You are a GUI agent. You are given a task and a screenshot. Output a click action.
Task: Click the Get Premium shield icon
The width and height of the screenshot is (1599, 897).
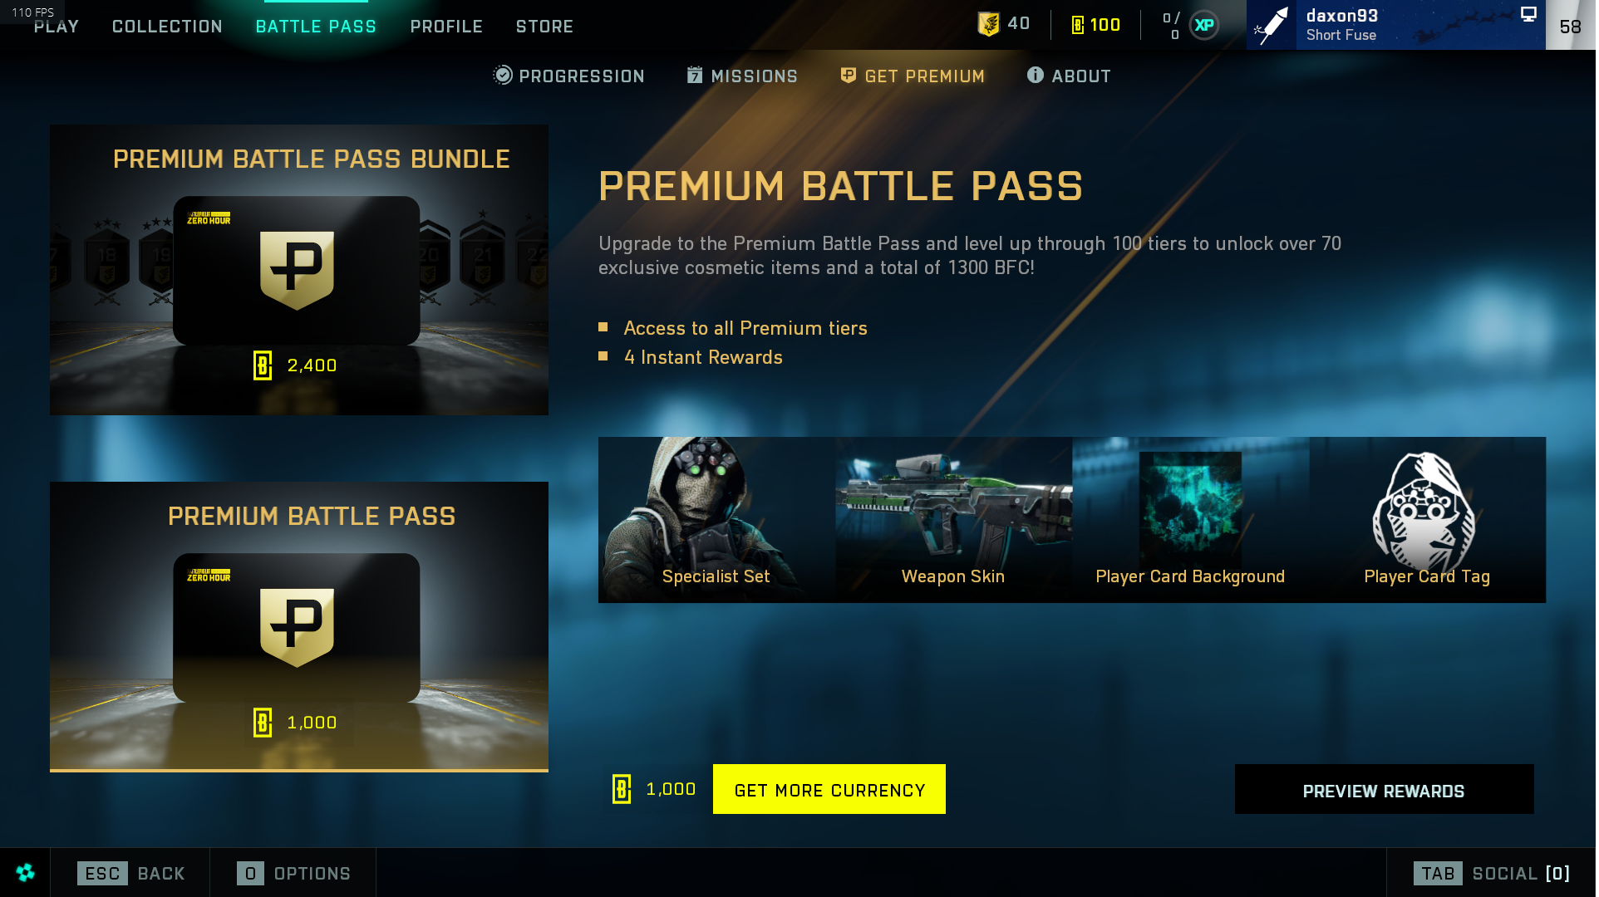pos(848,76)
